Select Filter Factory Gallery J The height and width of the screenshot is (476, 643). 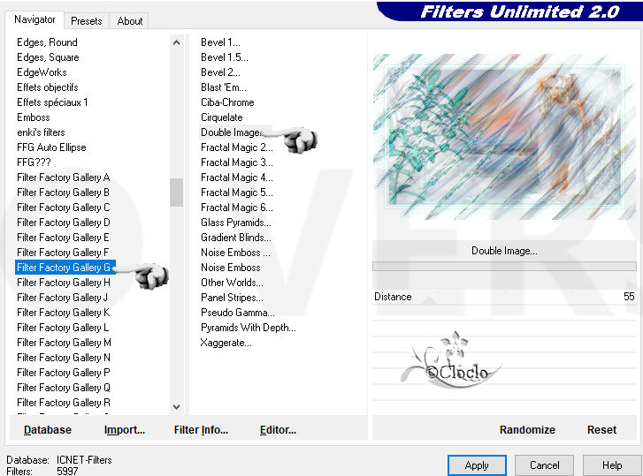pyautogui.click(x=62, y=298)
